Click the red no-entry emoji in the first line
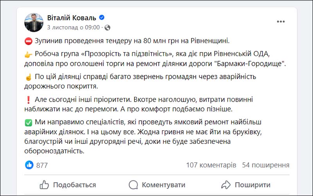 28,42
